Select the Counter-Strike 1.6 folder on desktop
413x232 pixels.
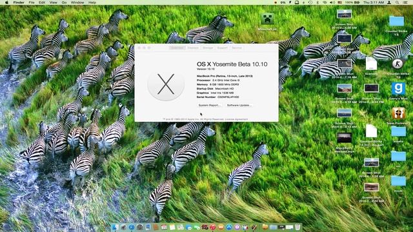pos(396,21)
